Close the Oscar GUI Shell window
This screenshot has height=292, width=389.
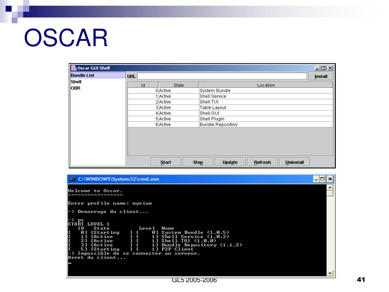point(330,68)
